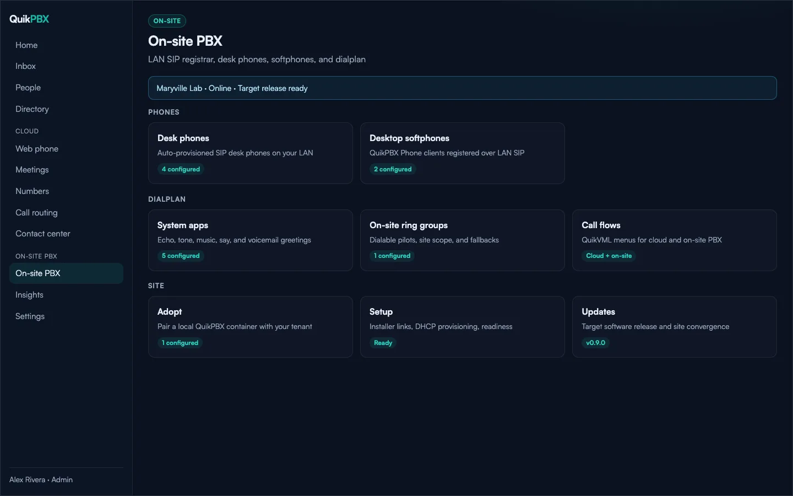
Task: Click '1 configured' badge on ring groups
Action: tap(392, 256)
